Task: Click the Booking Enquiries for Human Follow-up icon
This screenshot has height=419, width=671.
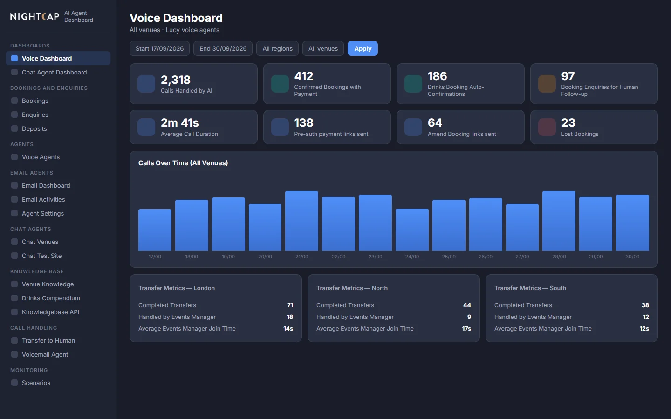Action: 547,84
